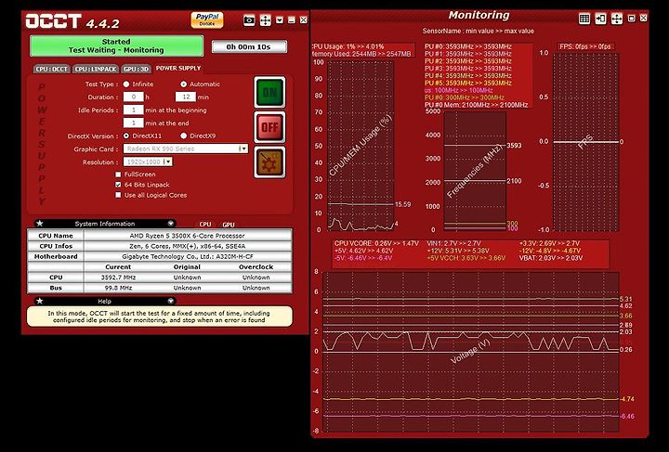This screenshot has width=669, height=452.
Task: Select the Infinite test type radio
Action: point(126,84)
